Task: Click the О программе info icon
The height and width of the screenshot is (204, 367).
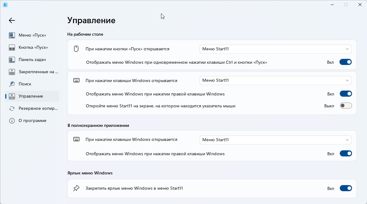Action: (x=12, y=120)
